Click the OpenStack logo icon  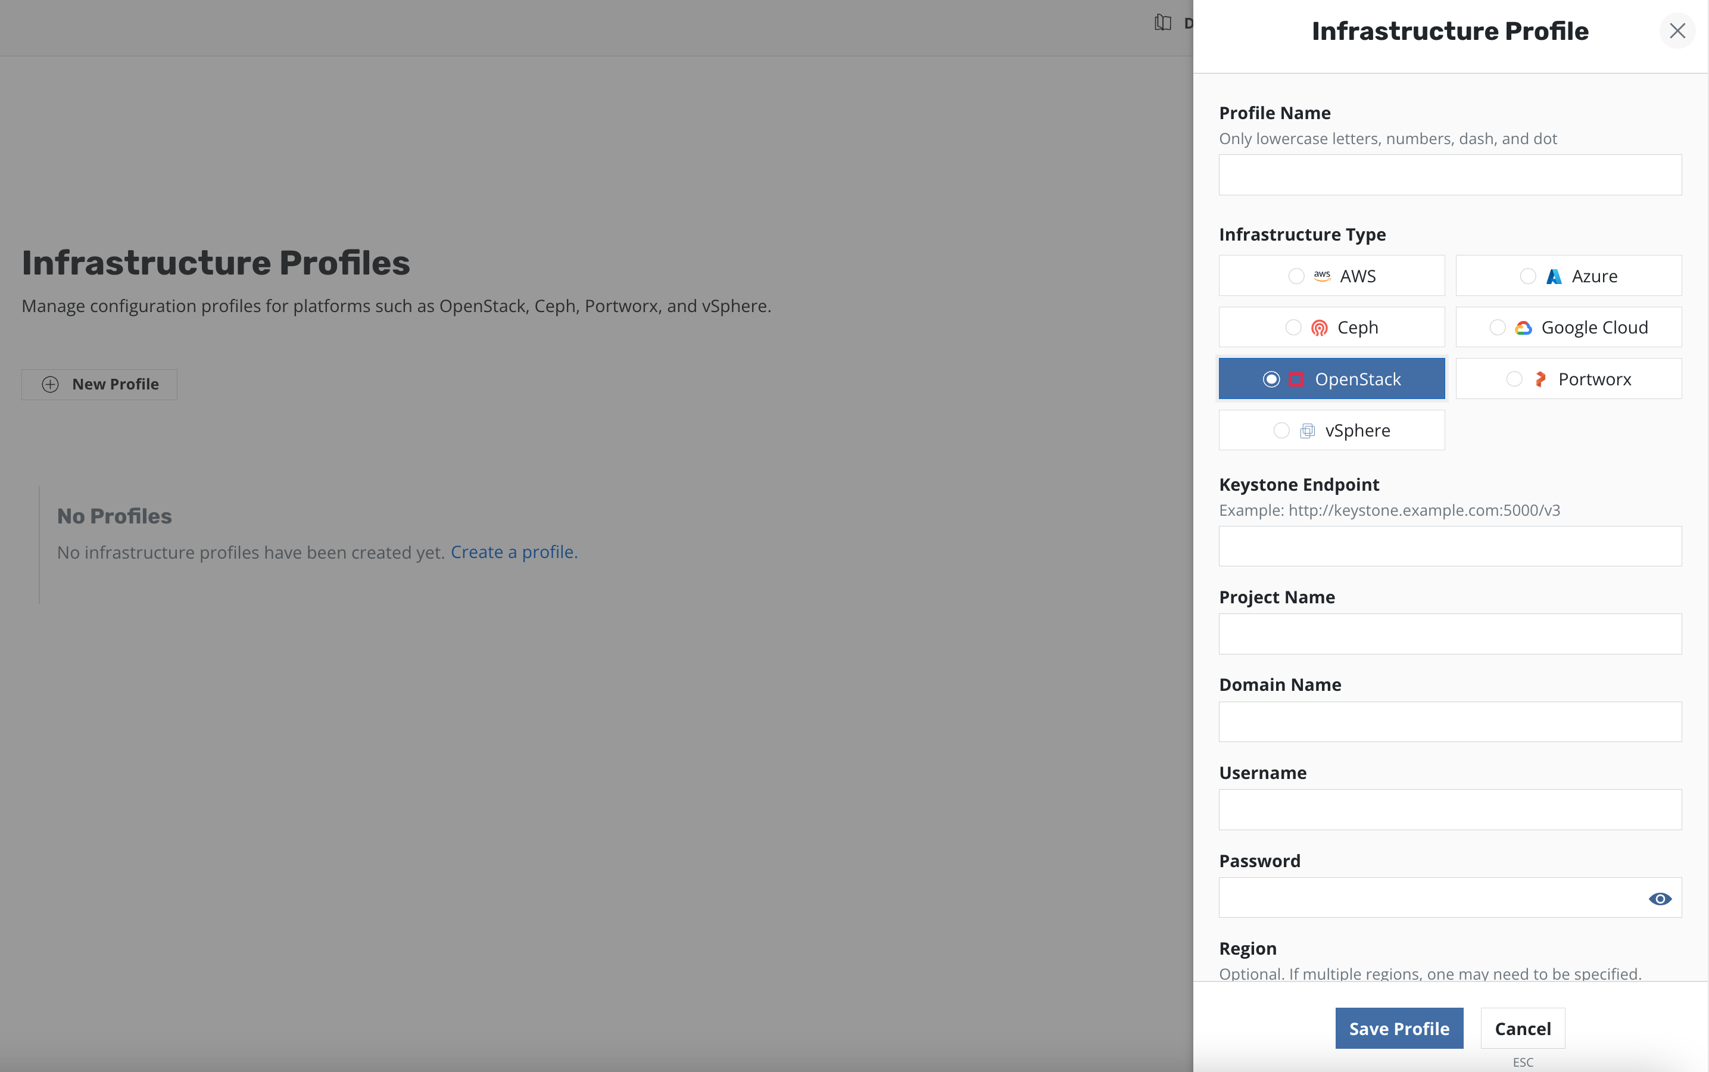[1296, 379]
